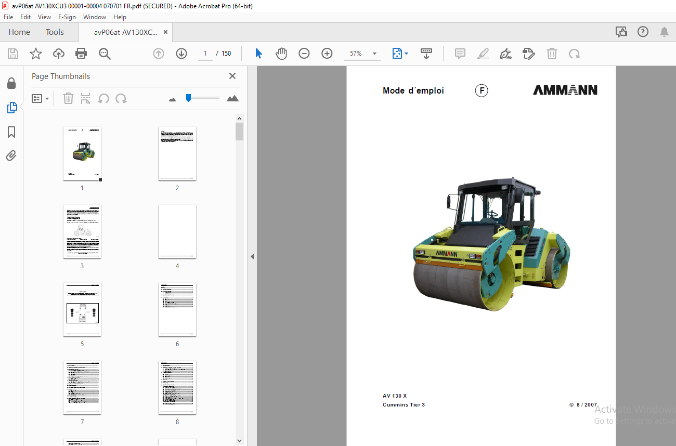
Task: Zoom in with the plus icon
Action: [x=327, y=54]
